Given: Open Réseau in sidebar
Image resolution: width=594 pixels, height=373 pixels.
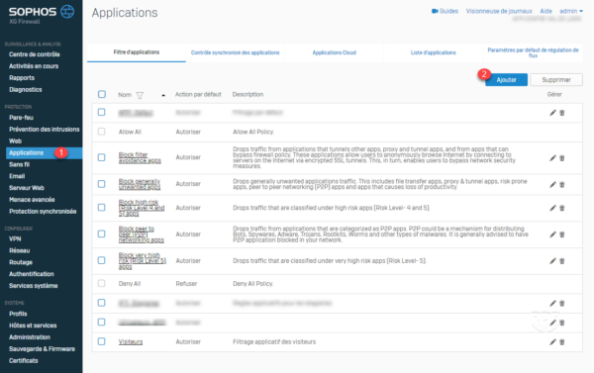Looking at the screenshot, I should pyautogui.click(x=20, y=250).
